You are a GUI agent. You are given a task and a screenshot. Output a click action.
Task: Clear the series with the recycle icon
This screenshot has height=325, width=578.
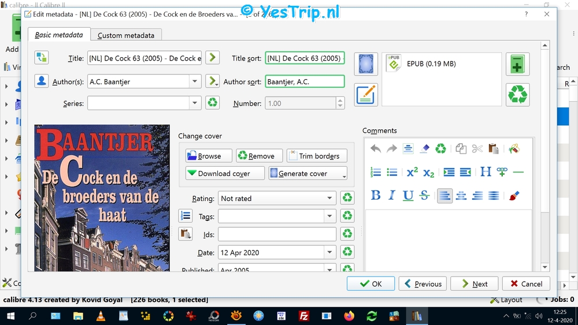213,103
